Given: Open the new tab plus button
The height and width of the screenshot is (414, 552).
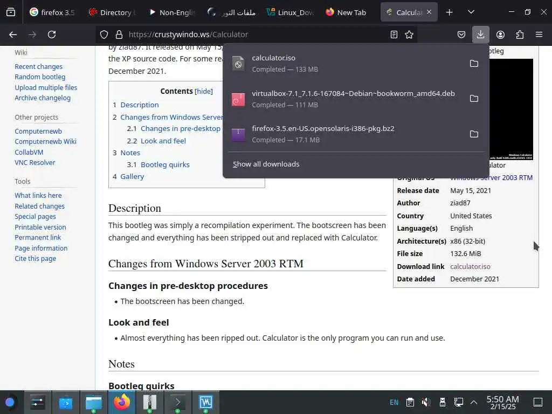Looking at the screenshot, I should point(449,12).
